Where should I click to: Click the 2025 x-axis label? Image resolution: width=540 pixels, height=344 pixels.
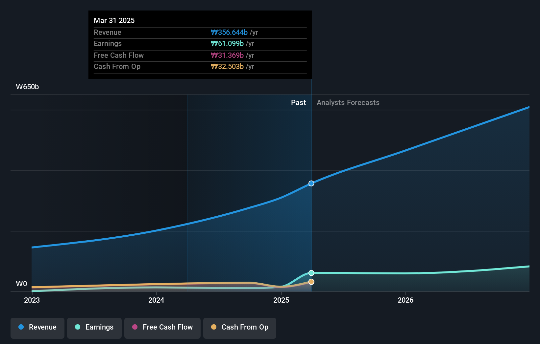[x=281, y=300]
